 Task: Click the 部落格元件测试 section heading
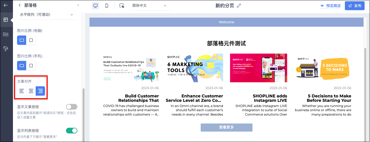(x=226, y=44)
